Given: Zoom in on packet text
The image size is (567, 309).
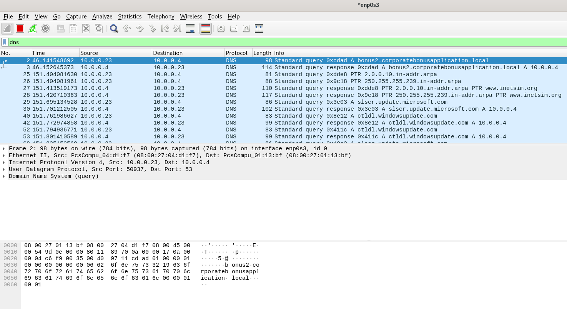Looking at the screenshot, I should 221,28.
